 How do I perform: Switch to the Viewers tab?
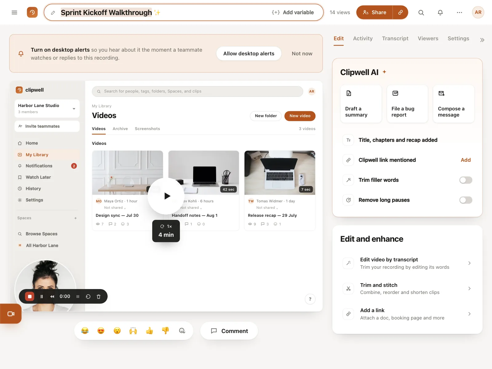coord(428,38)
